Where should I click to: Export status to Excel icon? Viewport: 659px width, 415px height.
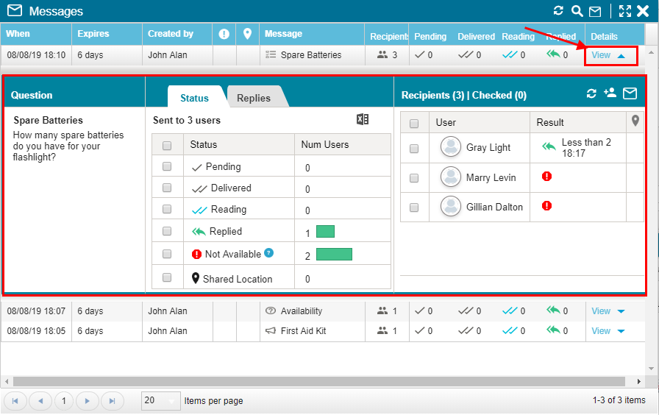pos(362,120)
